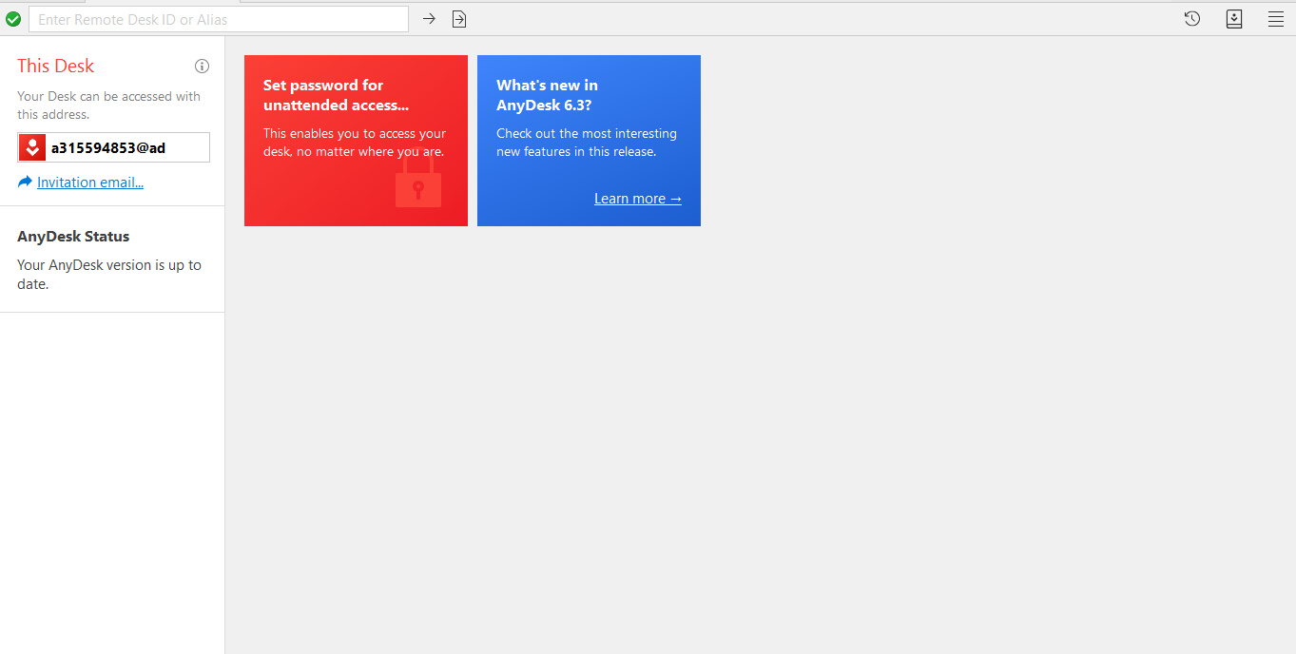Click the red AnyDesk logo beside address
The image size is (1296, 654).
[32, 147]
